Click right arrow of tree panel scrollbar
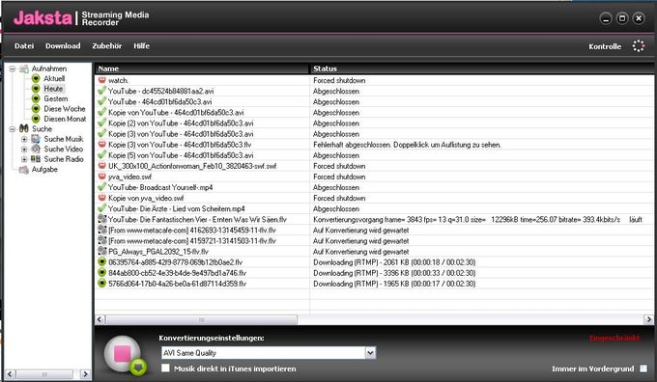657x382 pixels. coord(85,374)
